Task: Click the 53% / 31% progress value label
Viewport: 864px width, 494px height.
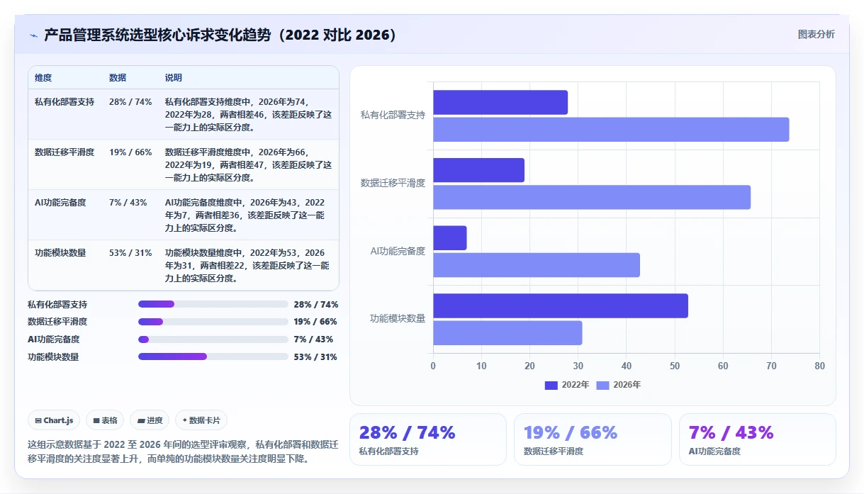Action: pos(315,357)
